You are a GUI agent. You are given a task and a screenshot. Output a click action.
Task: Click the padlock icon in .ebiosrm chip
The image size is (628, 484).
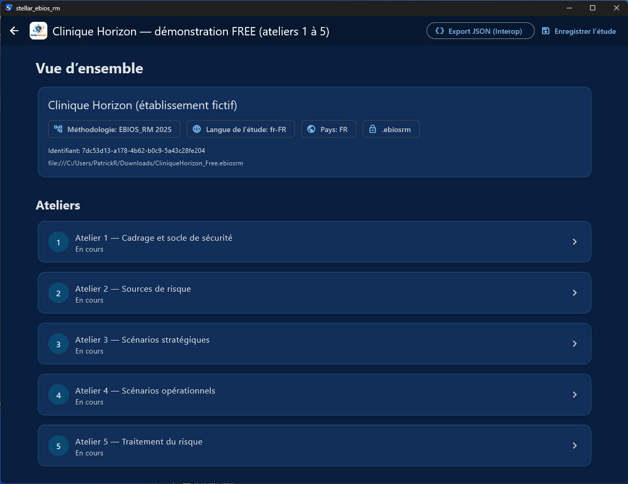coord(373,129)
